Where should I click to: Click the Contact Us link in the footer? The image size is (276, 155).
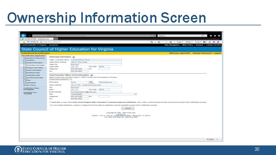pos(121,114)
